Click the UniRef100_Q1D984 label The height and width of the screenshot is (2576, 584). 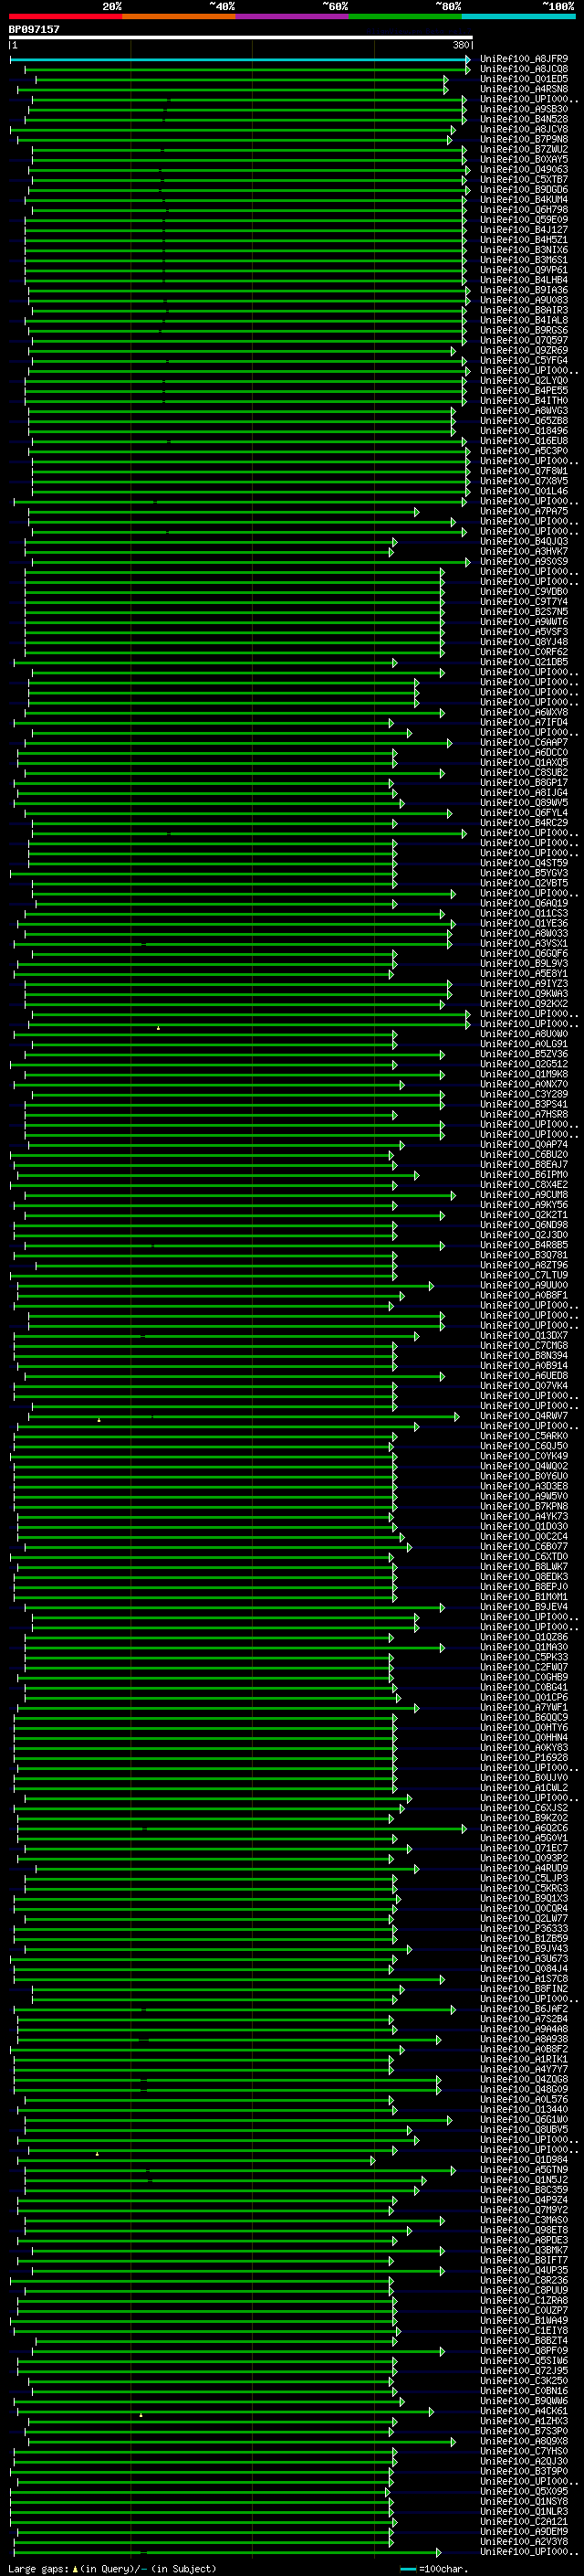click(524, 2160)
